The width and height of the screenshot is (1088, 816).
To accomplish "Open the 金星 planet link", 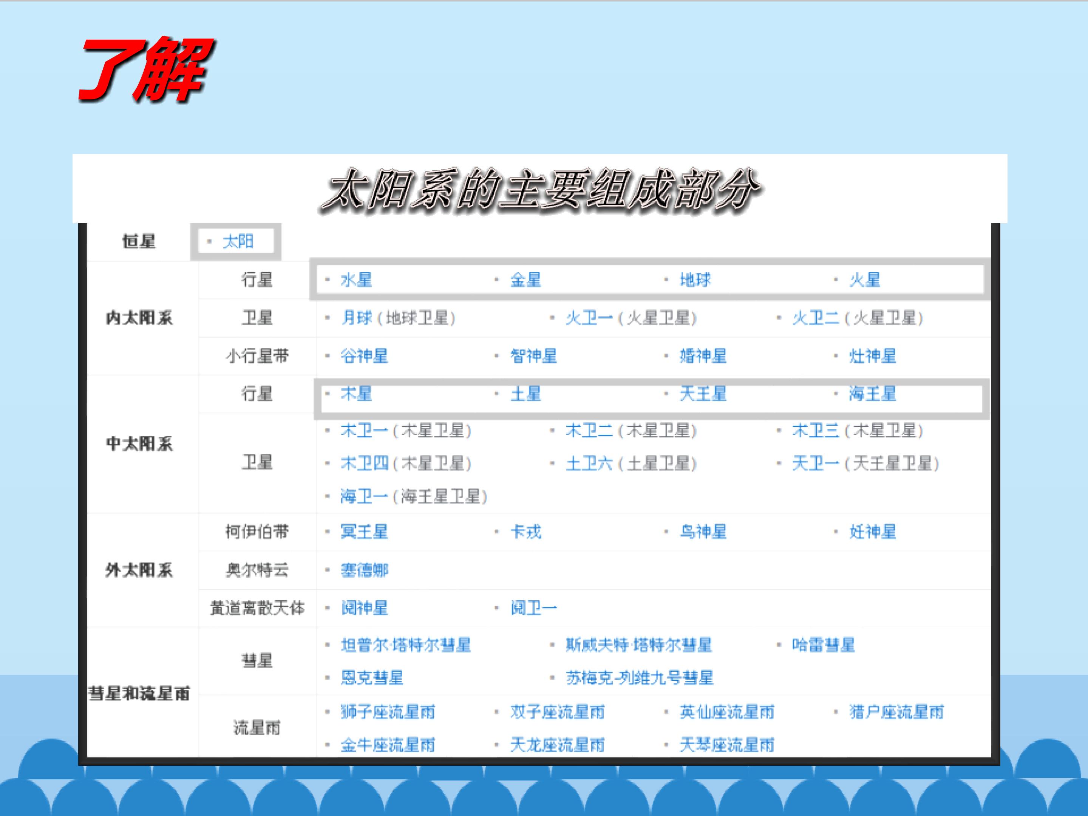I will coord(526,280).
